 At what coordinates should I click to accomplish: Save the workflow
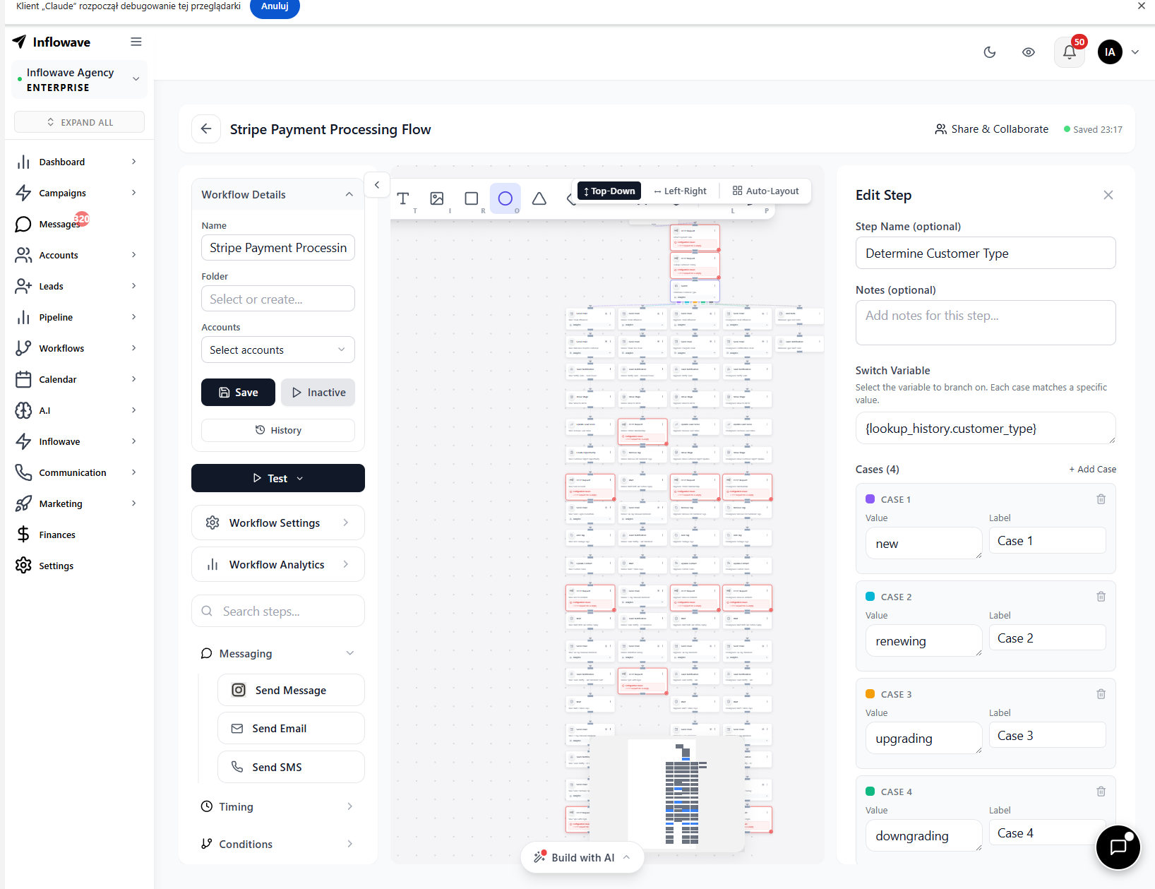pyautogui.click(x=238, y=392)
